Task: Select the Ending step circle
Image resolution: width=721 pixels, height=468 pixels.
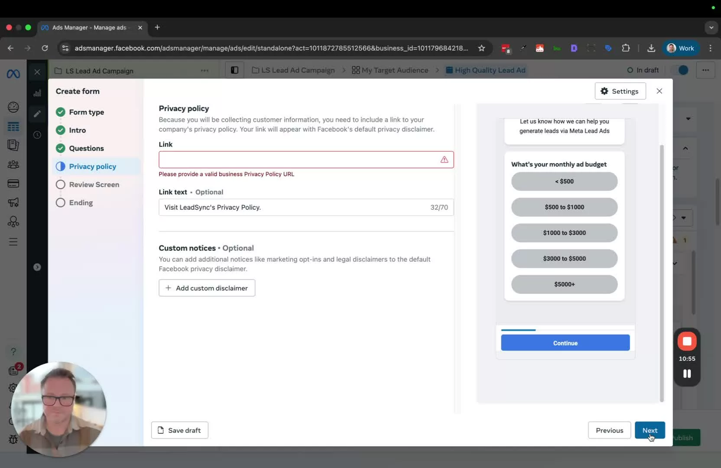Action: point(60,202)
